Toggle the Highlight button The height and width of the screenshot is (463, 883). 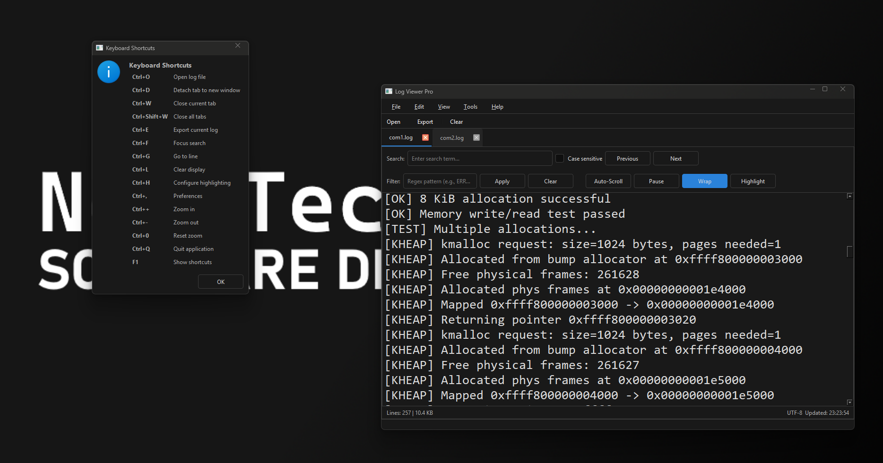pos(753,181)
